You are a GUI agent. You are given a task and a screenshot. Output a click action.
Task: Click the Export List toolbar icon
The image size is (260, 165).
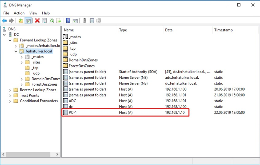(58, 21)
